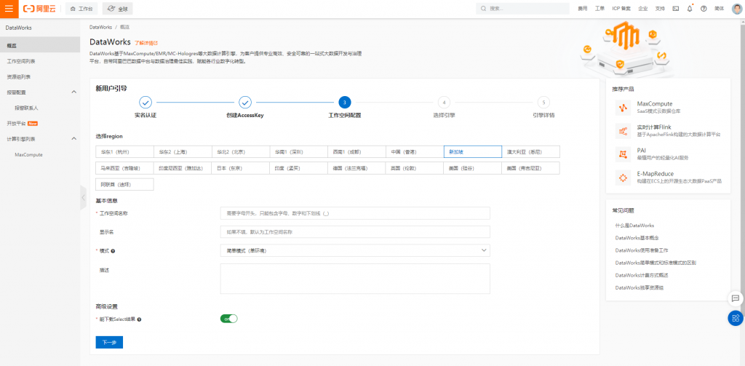Open the 企业 top menu
Viewport: 745px width, 366px height.
(x=643, y=9)
